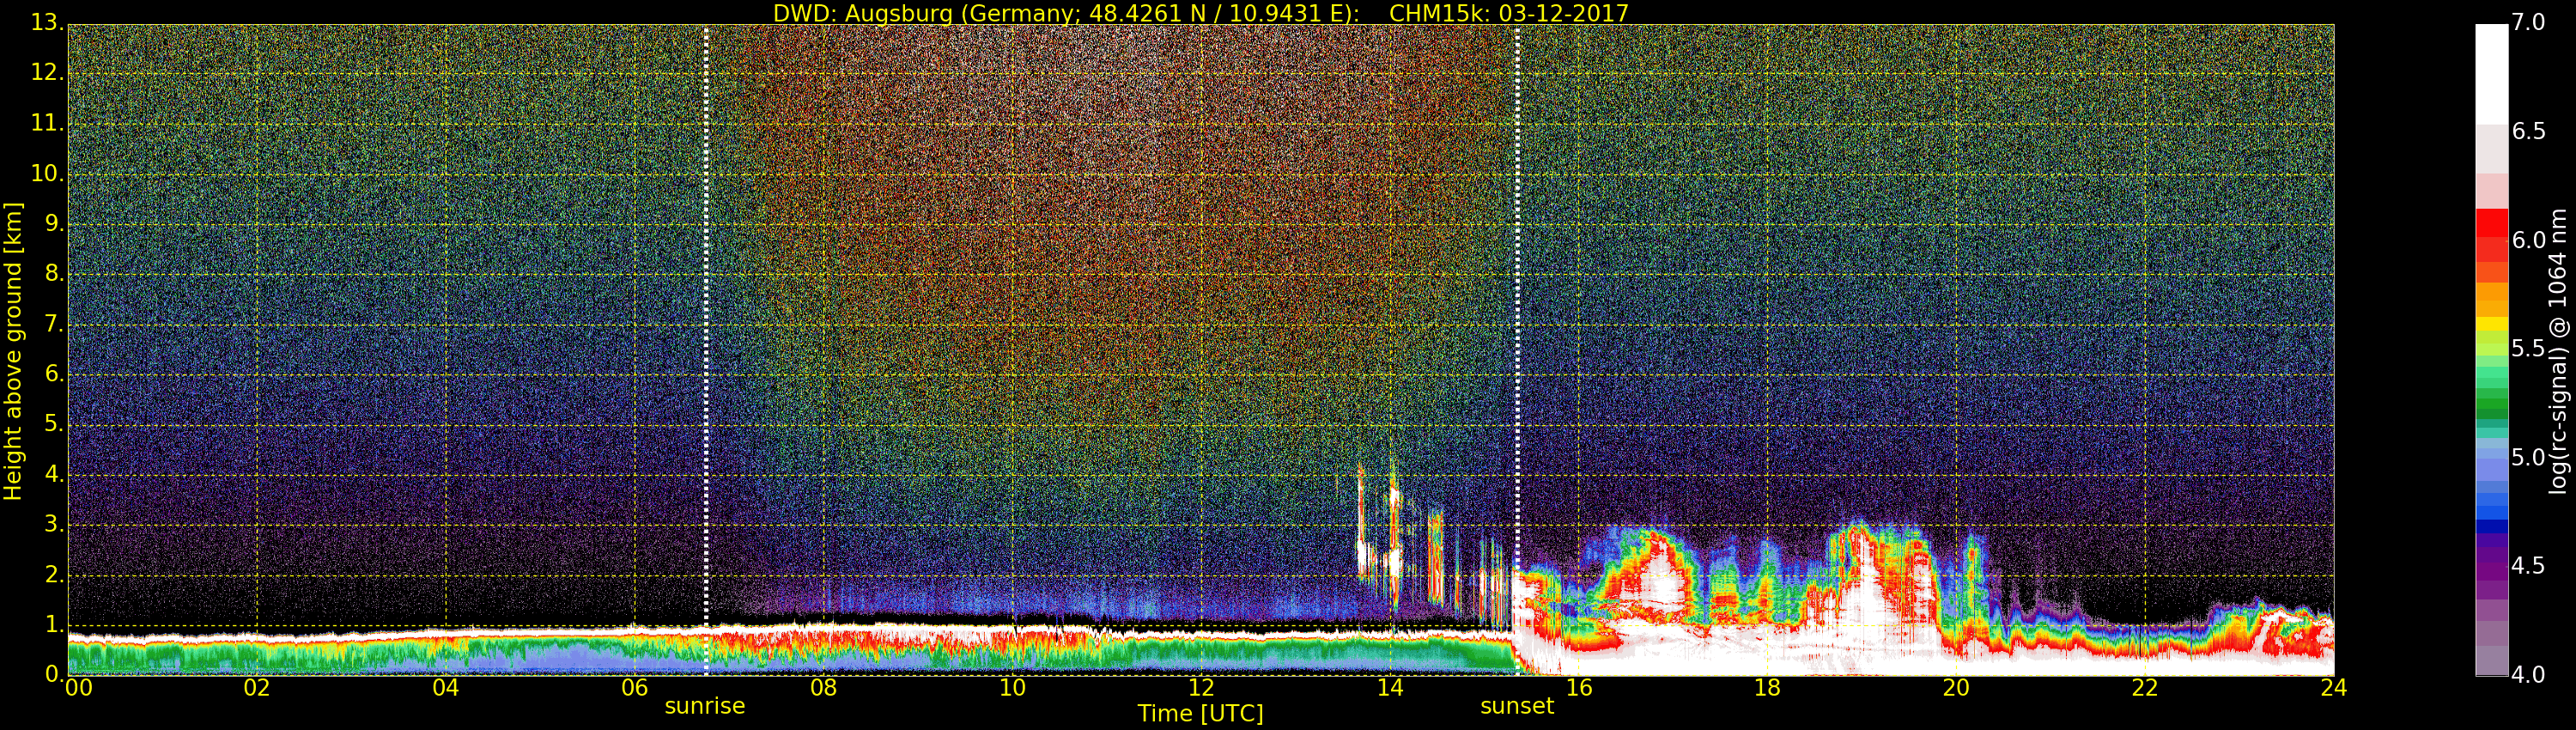
Task: Click the "7.0" colorbar tick label
Action: coord(2528,22)
